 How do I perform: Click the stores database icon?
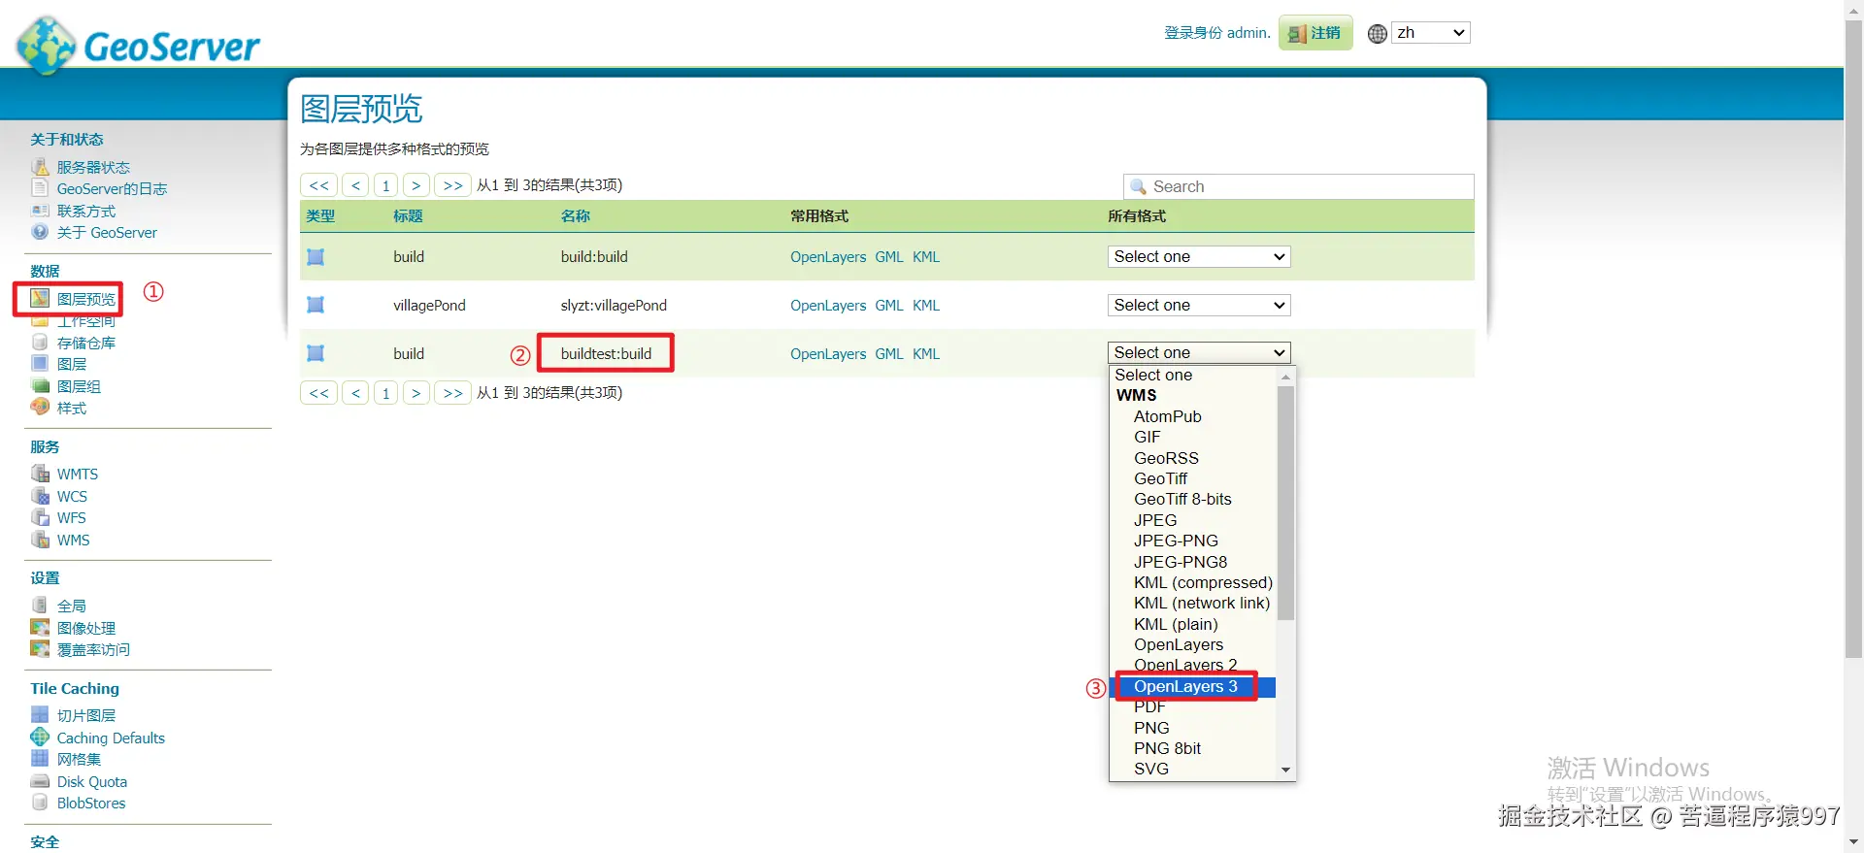click(x=40, y=343)
